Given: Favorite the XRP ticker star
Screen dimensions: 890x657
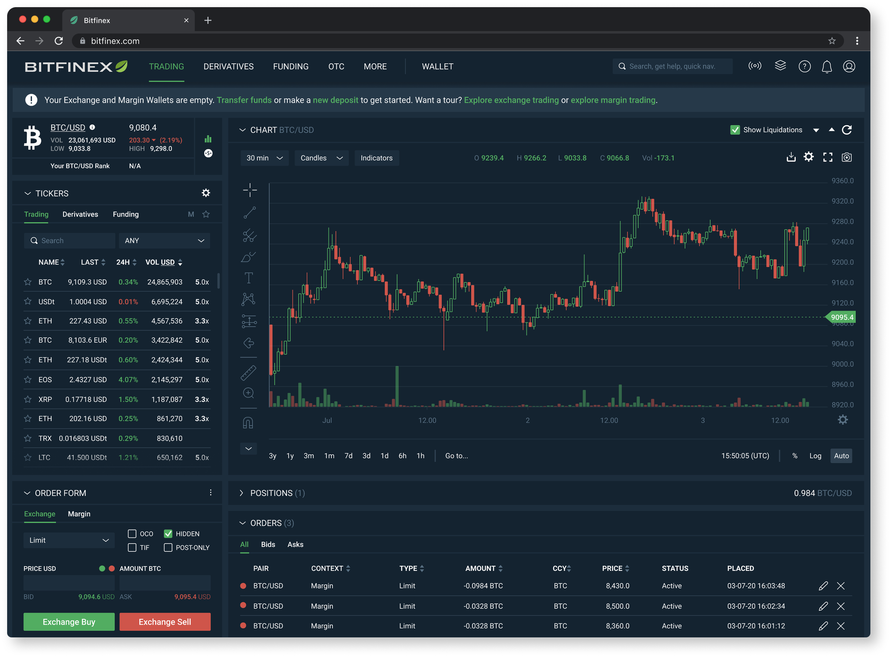Looking at the screenshot, I should pyautogui.click(x=27, y=399).
